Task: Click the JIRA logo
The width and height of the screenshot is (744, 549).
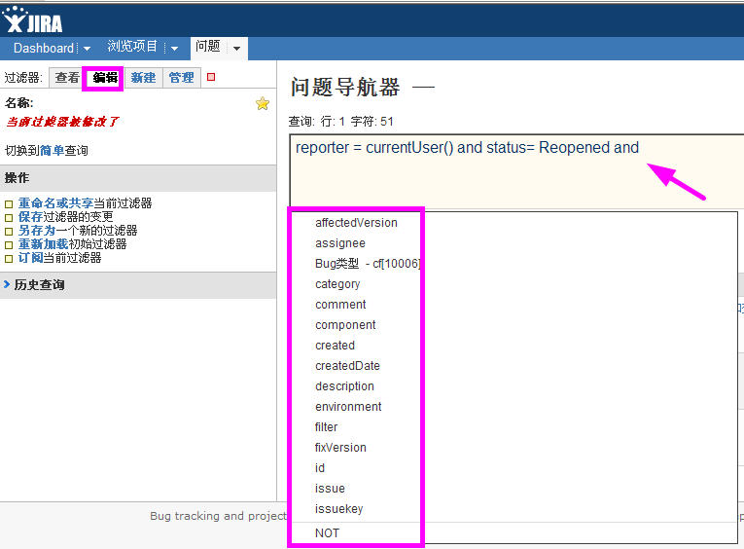Action: (32, 20)
